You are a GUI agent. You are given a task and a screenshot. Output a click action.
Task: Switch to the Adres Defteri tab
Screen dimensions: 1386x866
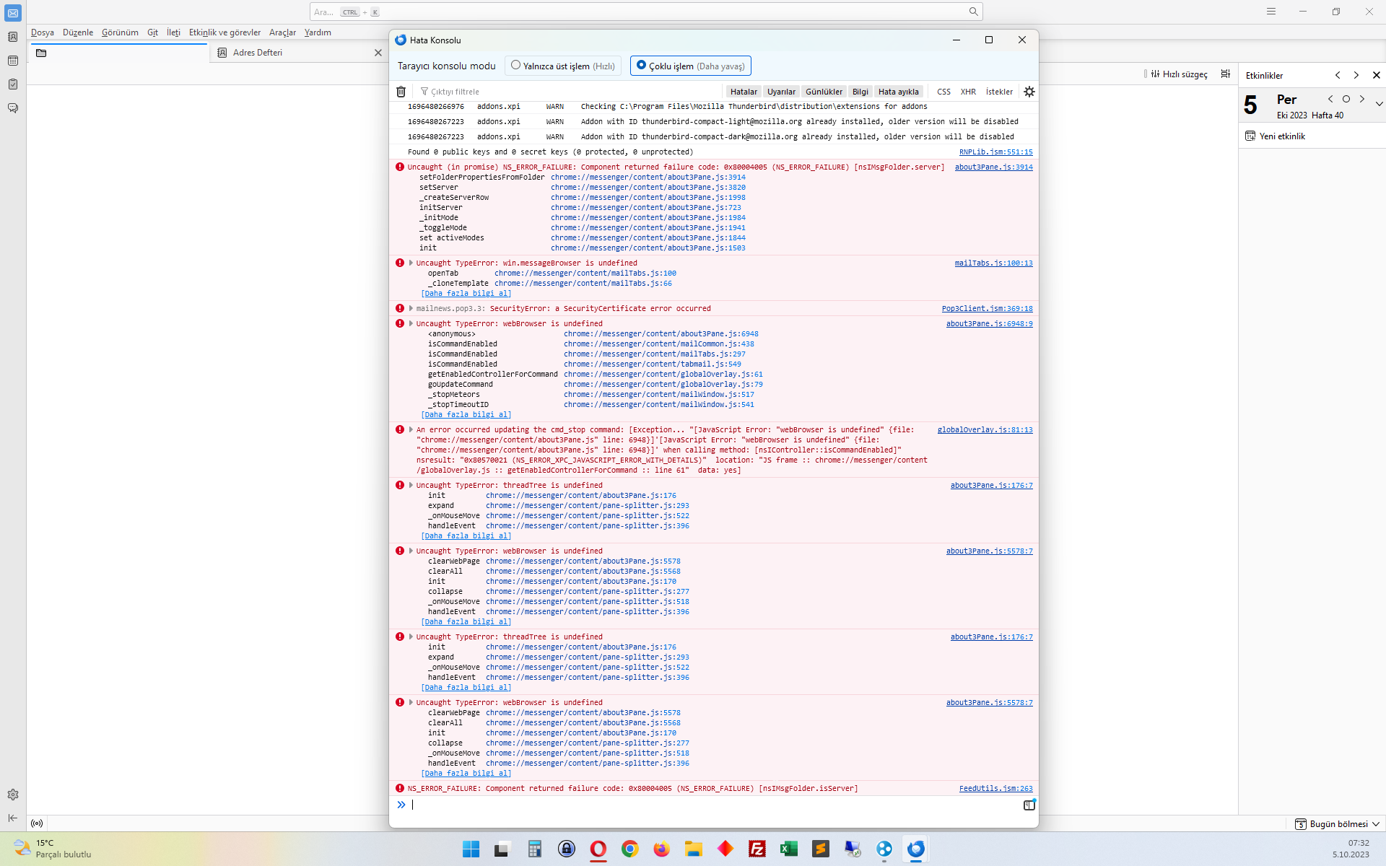[x=258, y=53]
